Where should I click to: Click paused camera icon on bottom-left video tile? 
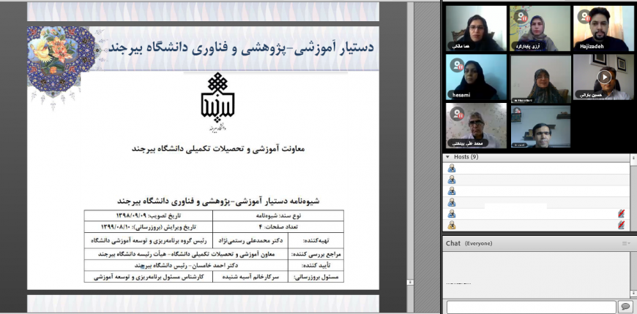457,114
